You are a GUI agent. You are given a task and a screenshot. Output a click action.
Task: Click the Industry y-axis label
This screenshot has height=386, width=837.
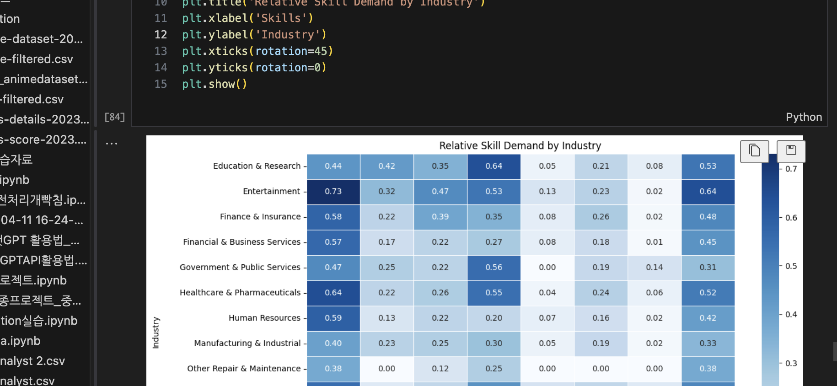pos(156,333)
